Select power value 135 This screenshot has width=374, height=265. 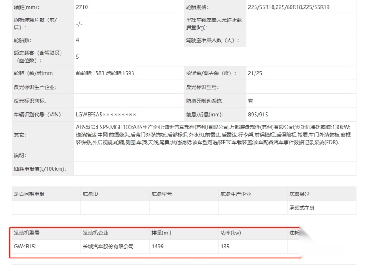pyautogui.click(x=225, y=247)
